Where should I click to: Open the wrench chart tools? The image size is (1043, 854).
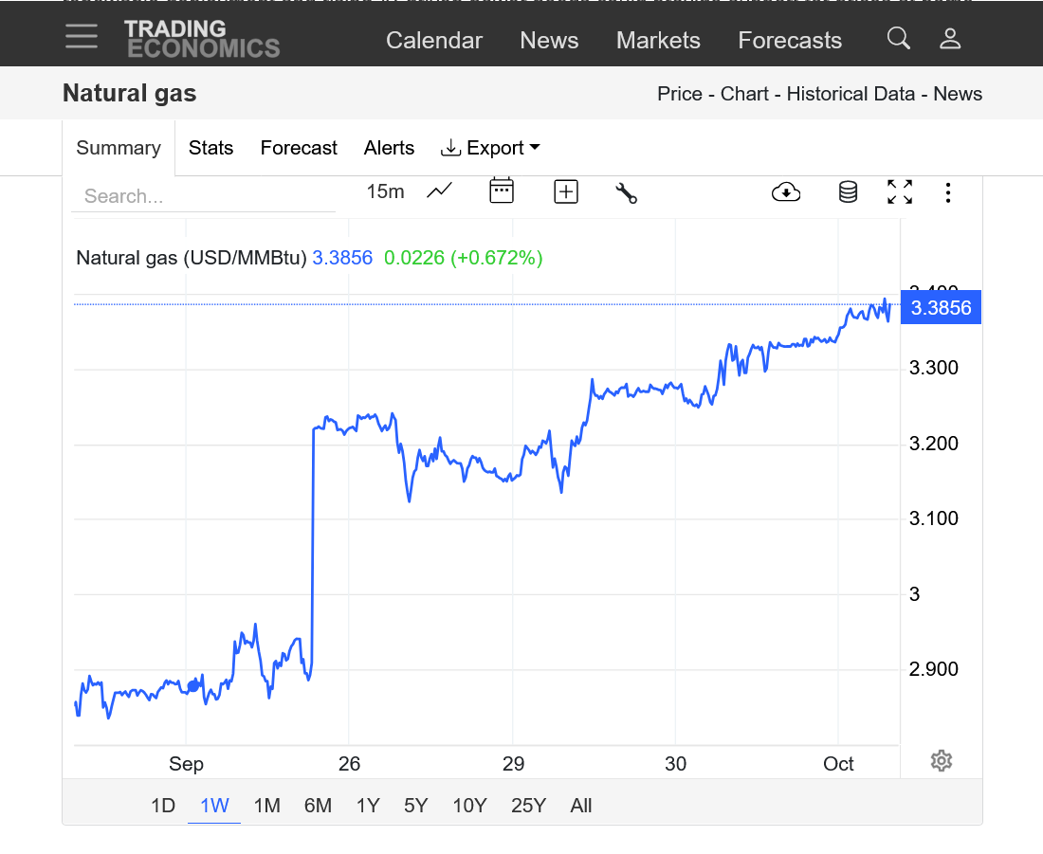pos(626,192)
